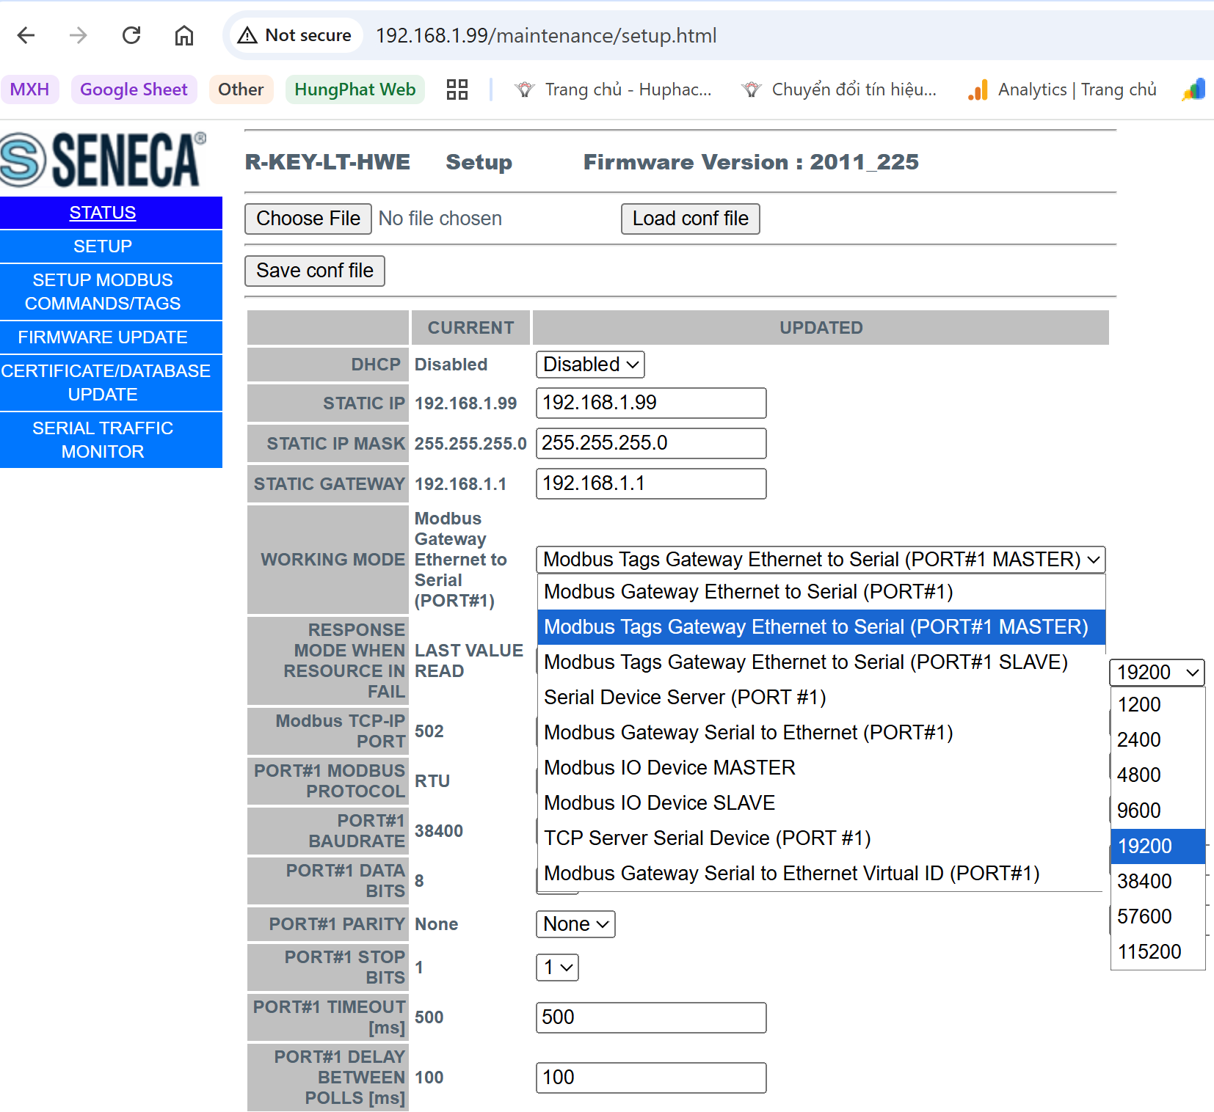Select Modbus Gateway Ethernet to Serial (PORT#1) option
The width and height of the screenshot is (1214, 1112).
tap(821, 592)
